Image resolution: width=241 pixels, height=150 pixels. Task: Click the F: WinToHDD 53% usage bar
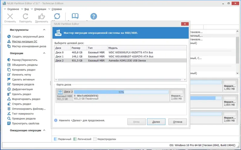pyautogui.click(x=121, y=92)
